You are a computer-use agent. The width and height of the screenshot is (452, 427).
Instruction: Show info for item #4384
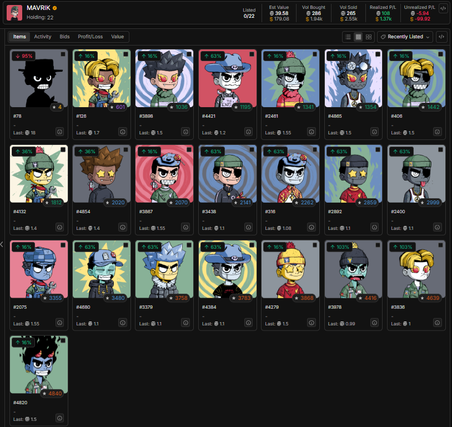pyautogui.click(x=248, y=323)
